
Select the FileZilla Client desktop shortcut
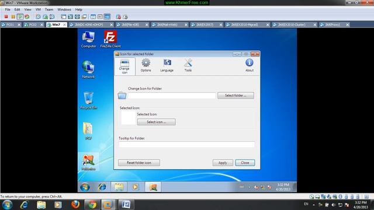click(110, 39)
